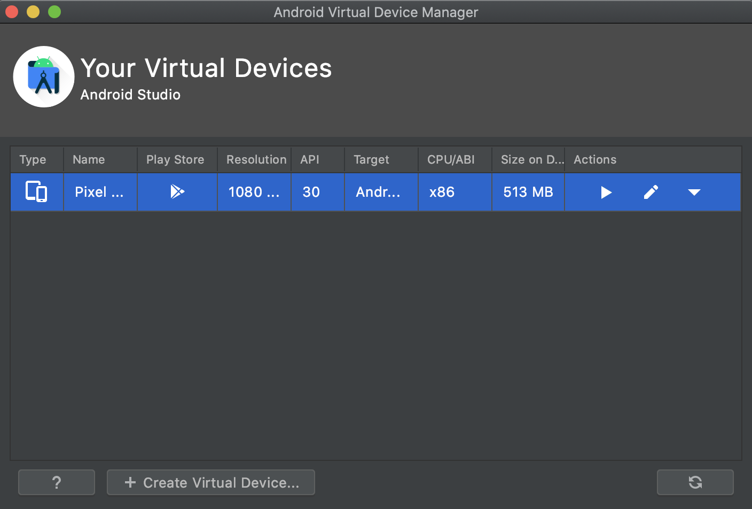Sort by Size on Disk column header
The width and height of the screenshot is (752, 509).
click(528, 159)
